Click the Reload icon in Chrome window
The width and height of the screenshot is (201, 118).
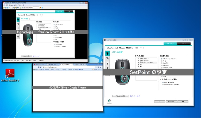click(x=38, y=67)
